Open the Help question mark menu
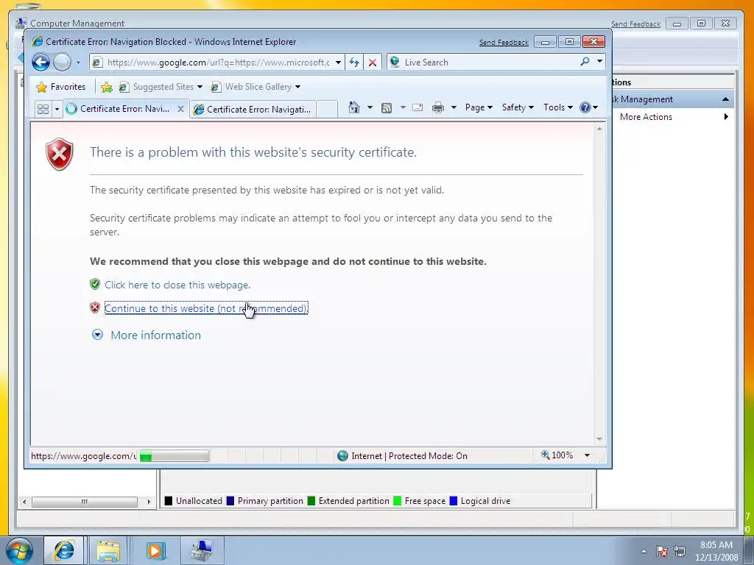 click(588, 107)
